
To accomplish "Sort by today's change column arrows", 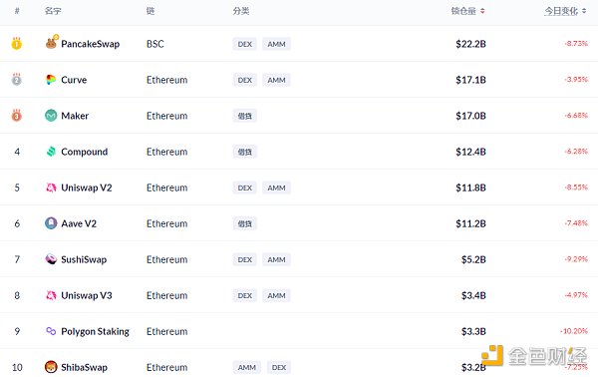I will click(584, 11).
